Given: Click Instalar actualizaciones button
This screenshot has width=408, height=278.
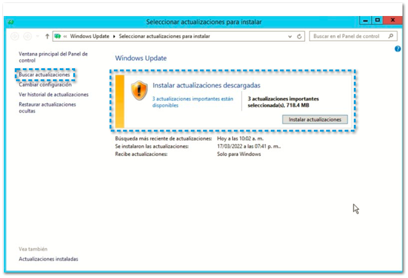Looking at the screenshot, I should coord(315,119).
